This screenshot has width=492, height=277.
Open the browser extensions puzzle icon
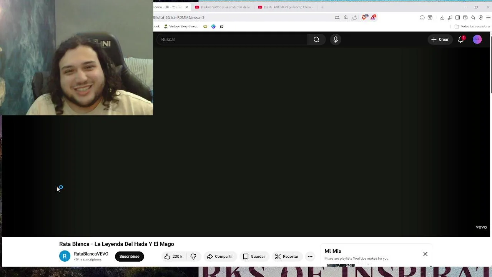coord(422,17)
